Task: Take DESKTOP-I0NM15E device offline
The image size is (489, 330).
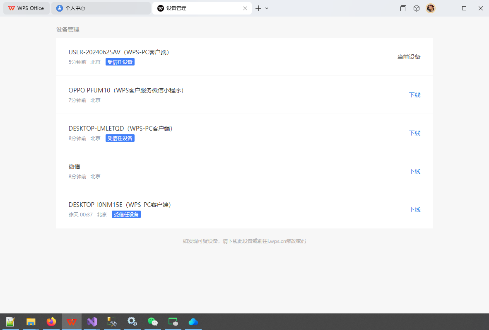Action: coord(414,209)
